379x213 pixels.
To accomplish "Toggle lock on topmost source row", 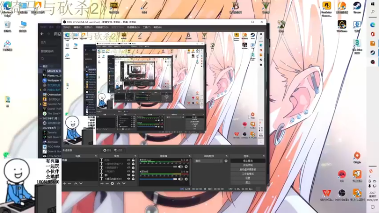I will [x=133, y=160].
